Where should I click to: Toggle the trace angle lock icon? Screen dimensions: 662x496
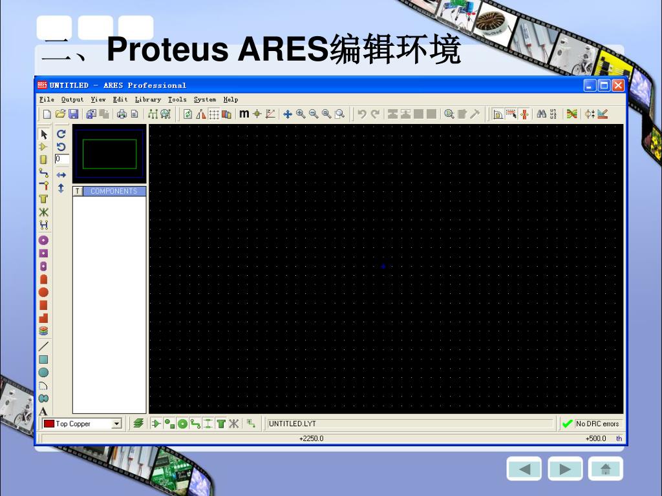[498, 114]
